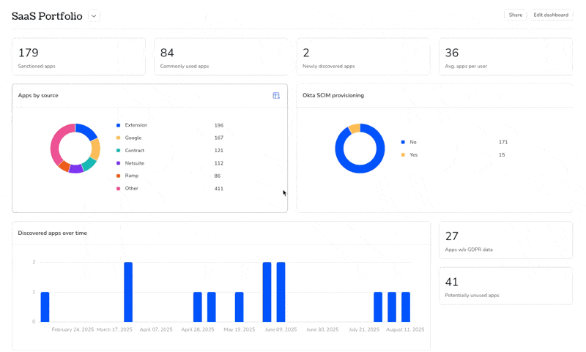Viewport: 586px width, 352px height.
Task: Open the 36 Avg. apps per user card
Action: point(505,57)
